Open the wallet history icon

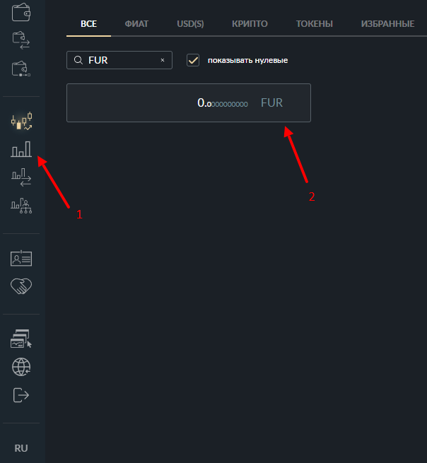[21, 69]
